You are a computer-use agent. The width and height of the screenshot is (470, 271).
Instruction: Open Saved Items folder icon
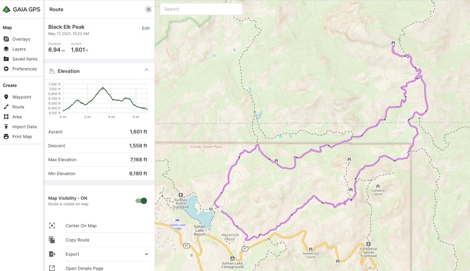pyautogui.click(x=6, y=59)
